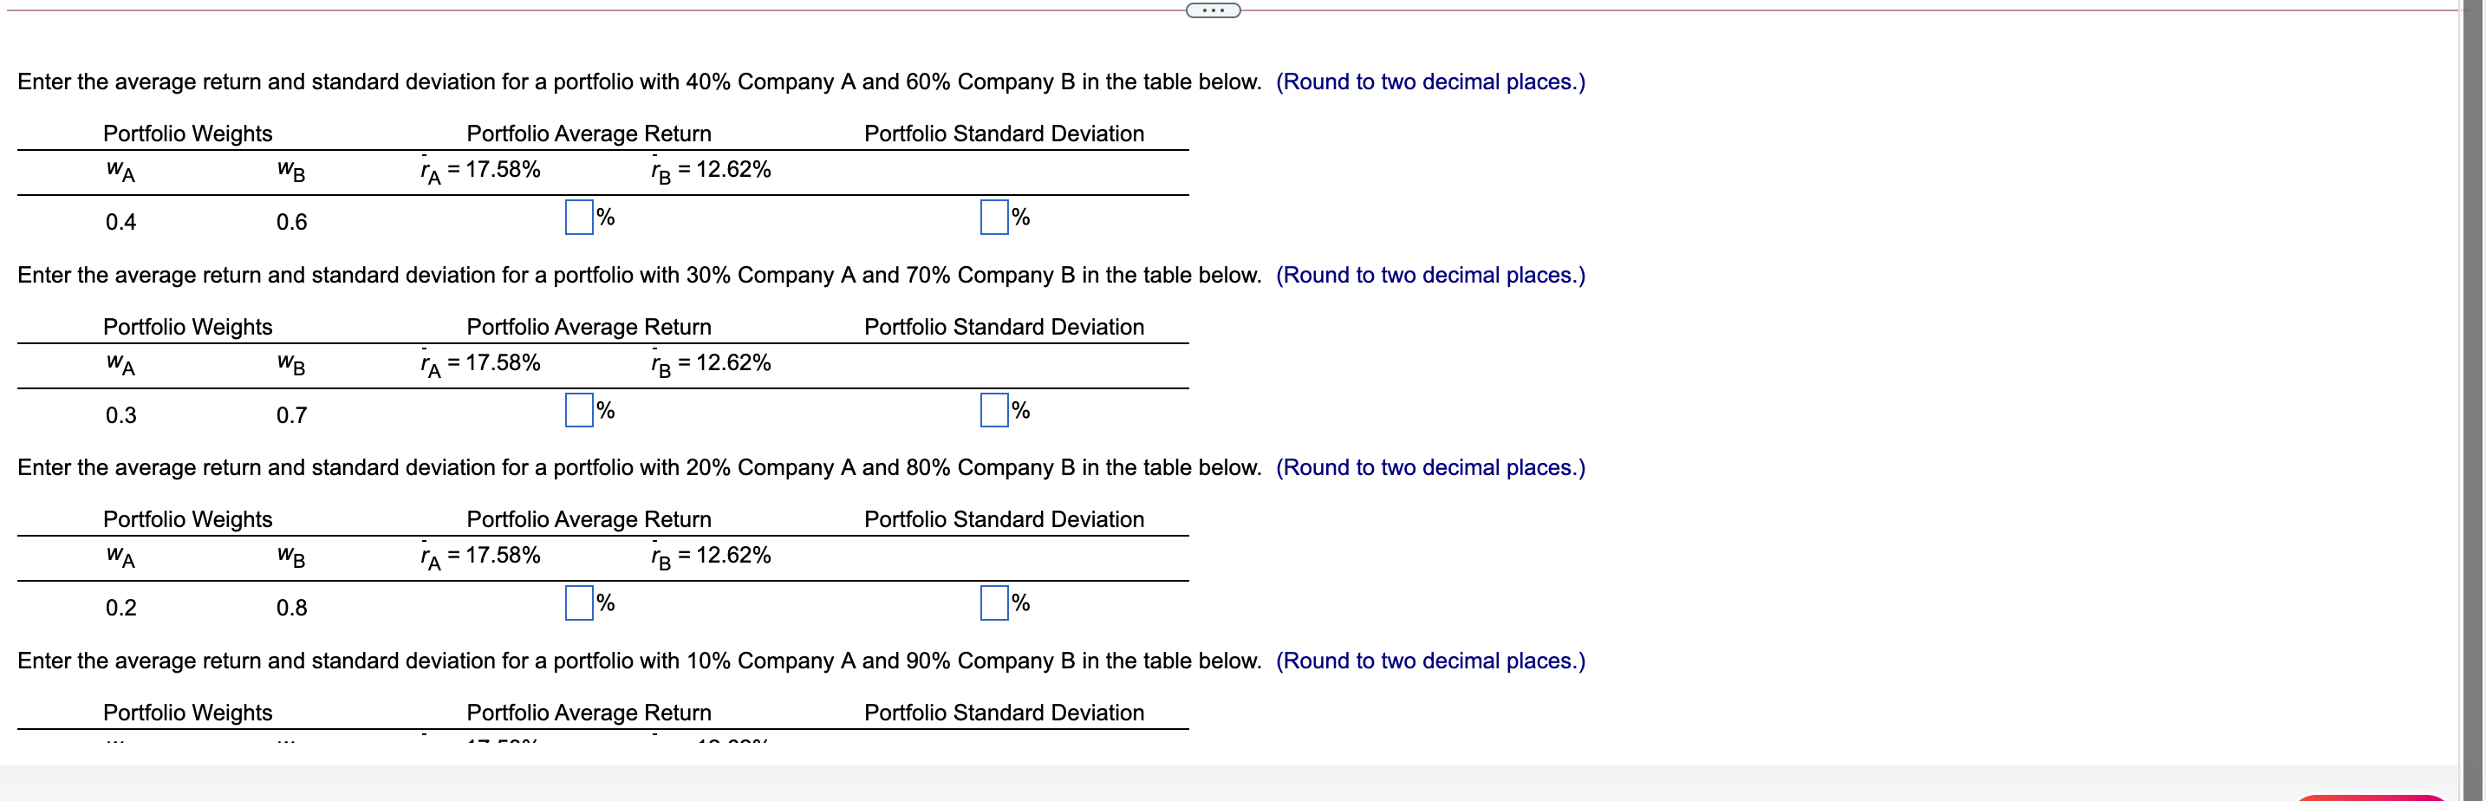The width and height of the screenshot is (2486, 801).
Task: Click standard deviation input for 0.3/0.7 portfolio
Action: [994, 410]
